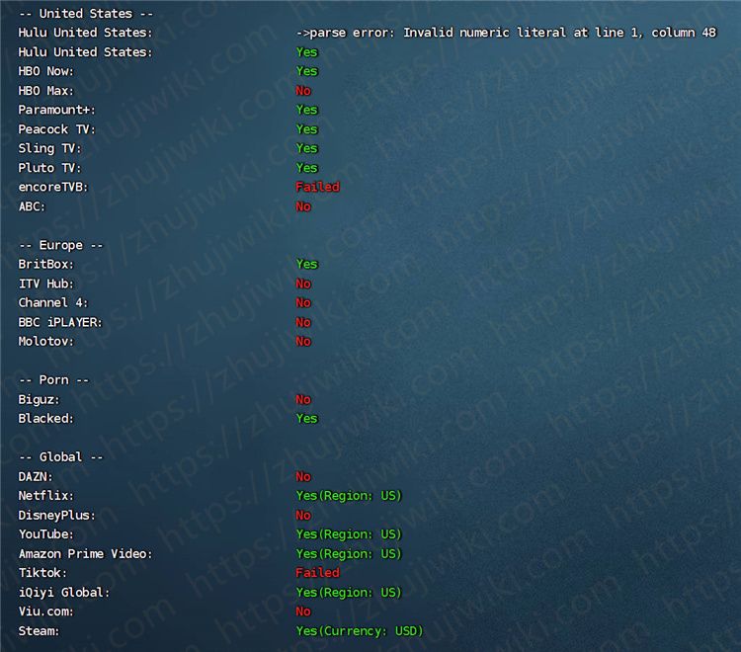Click the "ITV Hub:" label

[x=46, y=284]
